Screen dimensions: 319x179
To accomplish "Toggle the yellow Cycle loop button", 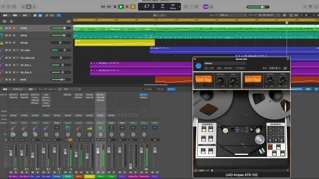I will pos(133,7).
